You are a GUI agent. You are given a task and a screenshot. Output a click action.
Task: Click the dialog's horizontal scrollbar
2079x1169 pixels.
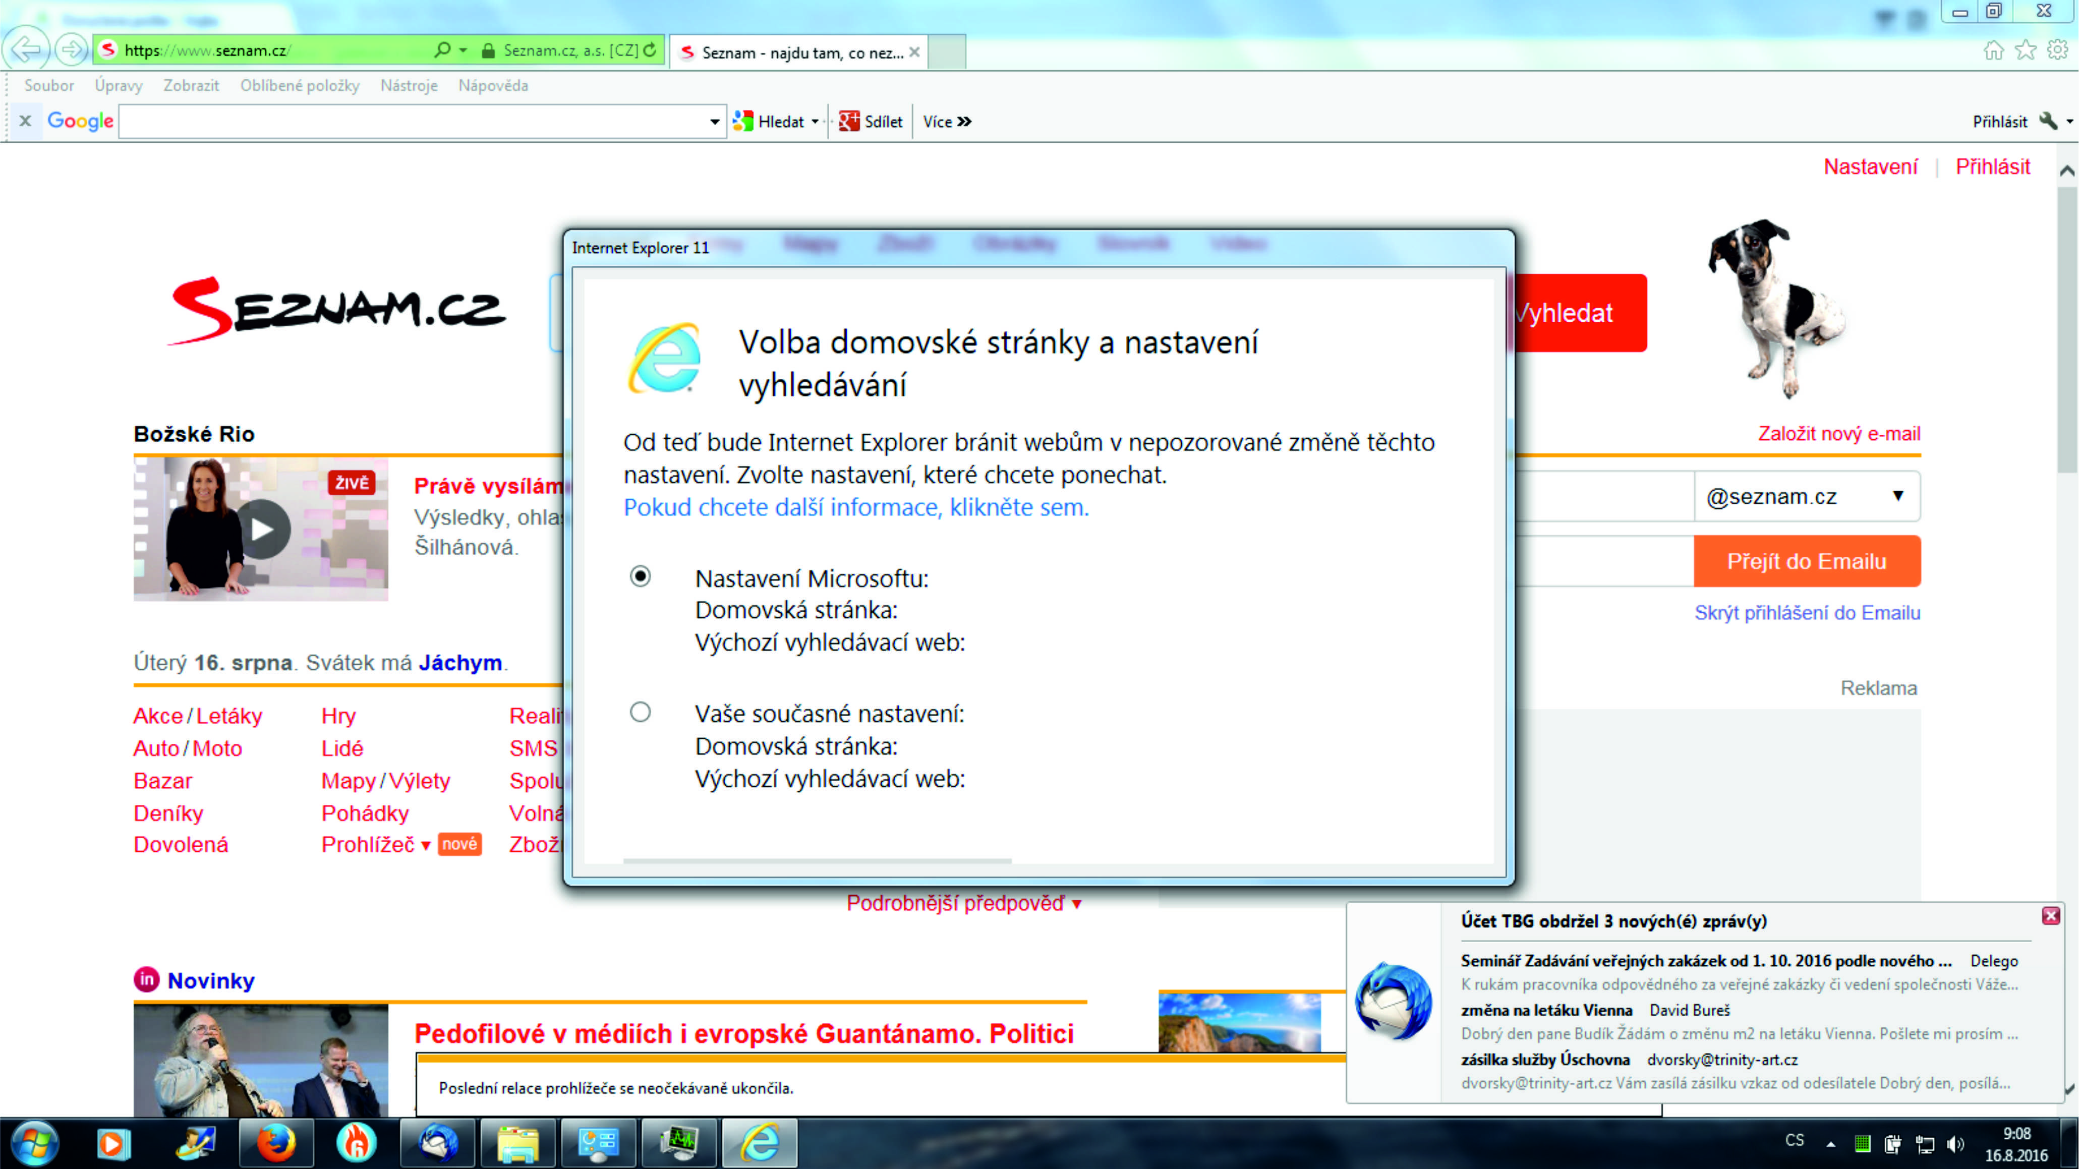[x=817, y=861]
